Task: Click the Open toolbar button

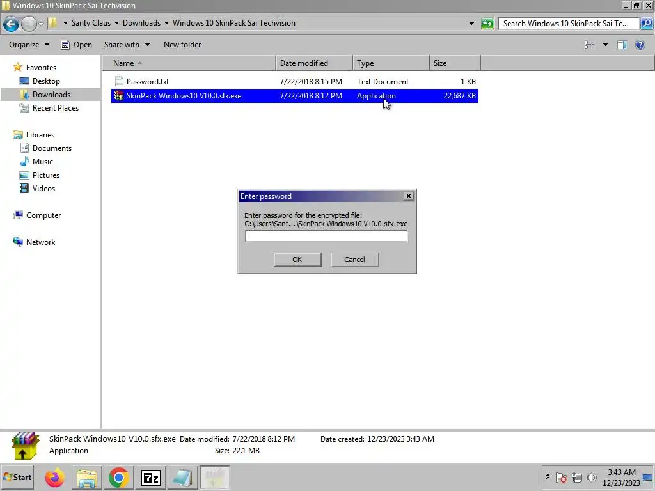Action: pyautogui.click(x=77, y=45)
